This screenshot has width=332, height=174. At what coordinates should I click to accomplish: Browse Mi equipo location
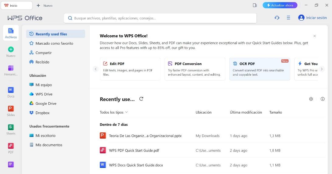pos(55,85)
